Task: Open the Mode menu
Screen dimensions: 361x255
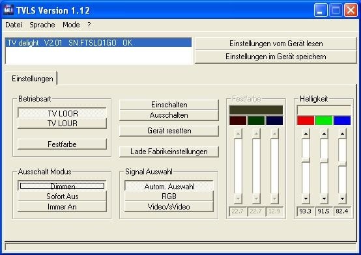Action: (71, 25)
